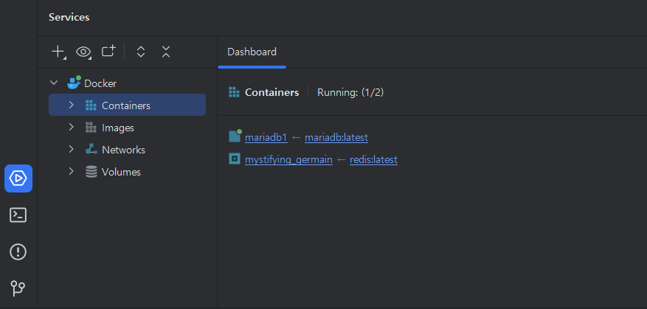This screenshot has height=309, width=647.
Task: Select the Containers tree item label
Action: coord(126,105)
